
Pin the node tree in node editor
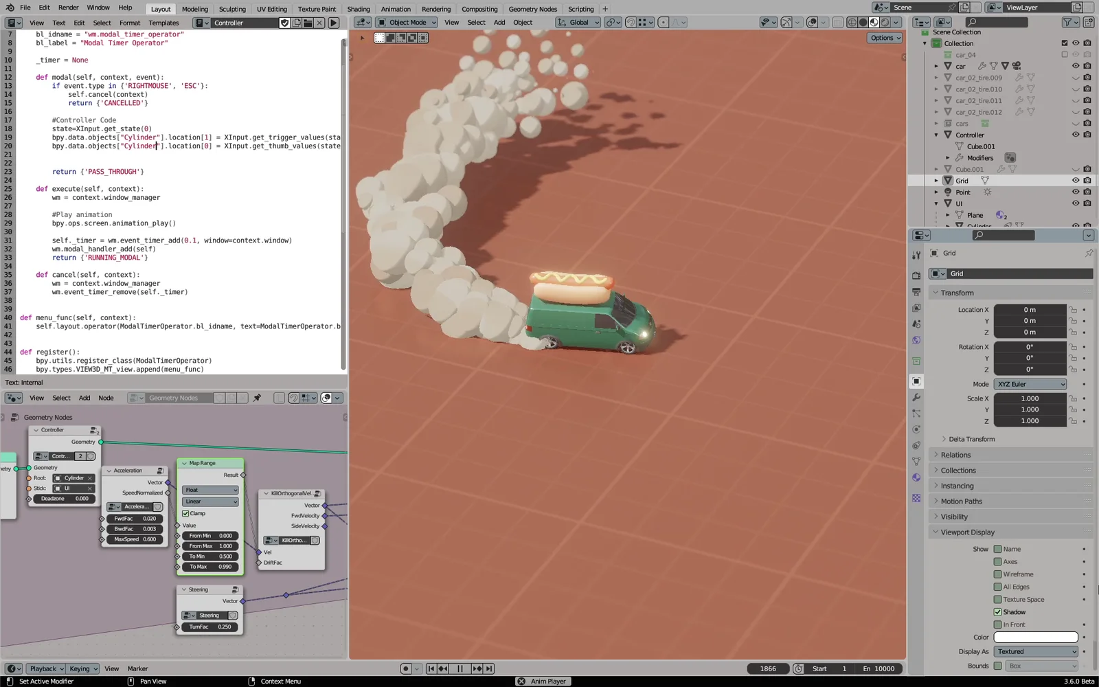pyautogui.click(x=257, y=398)
